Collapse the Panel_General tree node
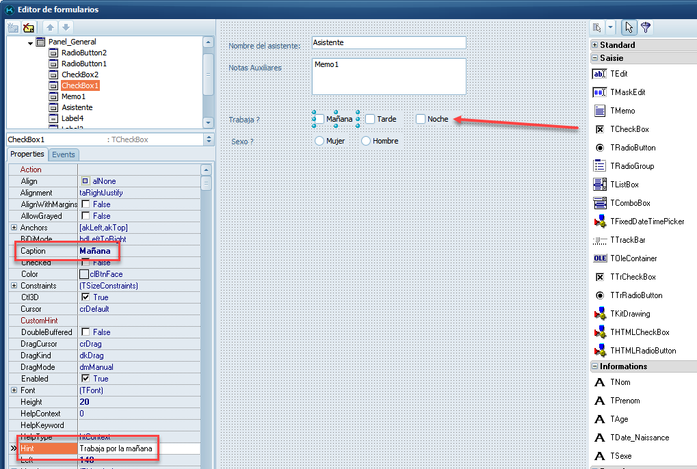The height and width of the screenshot is (469, 697). click(x=31, y=42)
